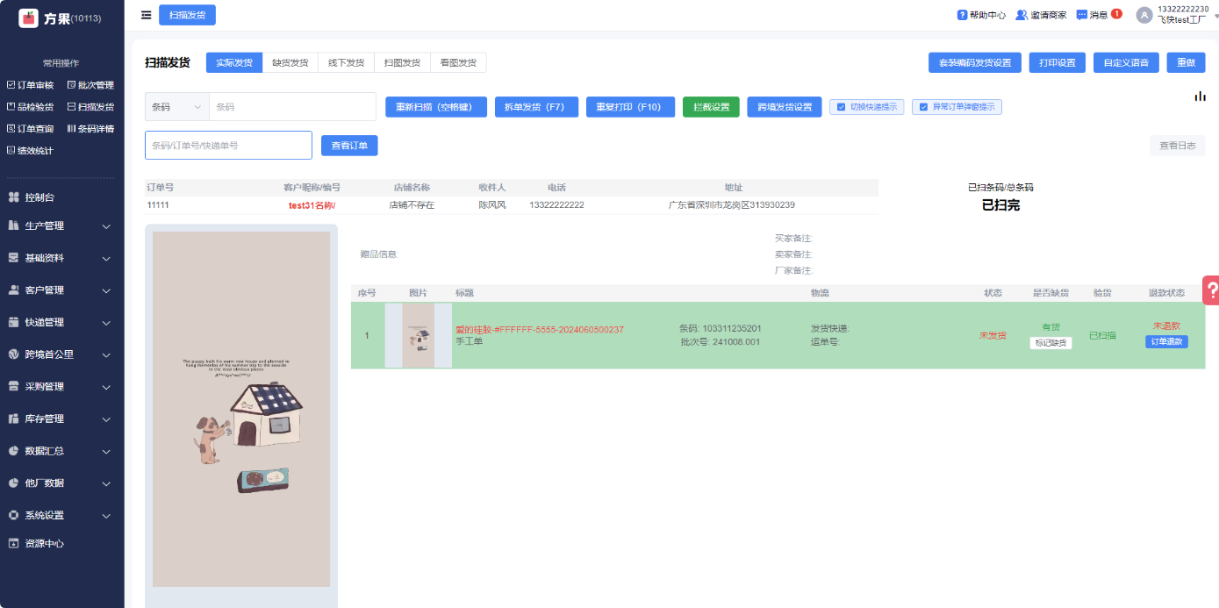The height and width of the screenshot is (608, 1219).
Task: Click the user avatar icon
Action: [1144, 15]
